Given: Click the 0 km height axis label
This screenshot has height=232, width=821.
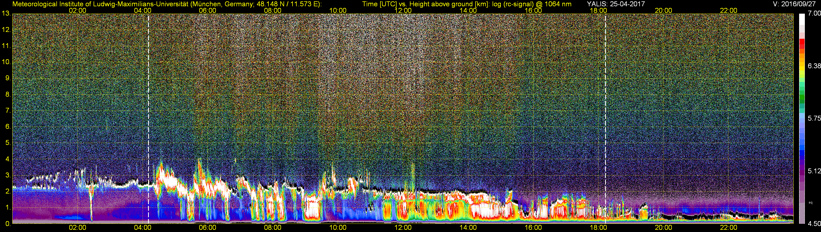Looking at the screenshot, I should [x=8, y=224].
